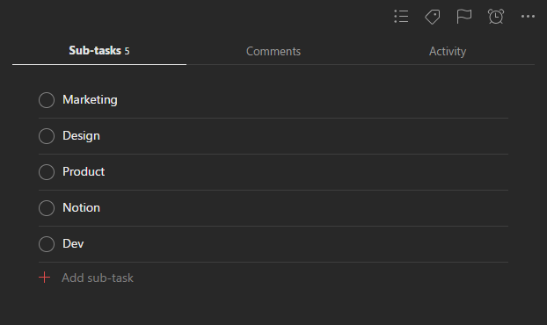Mark the Product sub-task as done
The height and width of the screenshot is (325, 547).
tap(47, 172)
